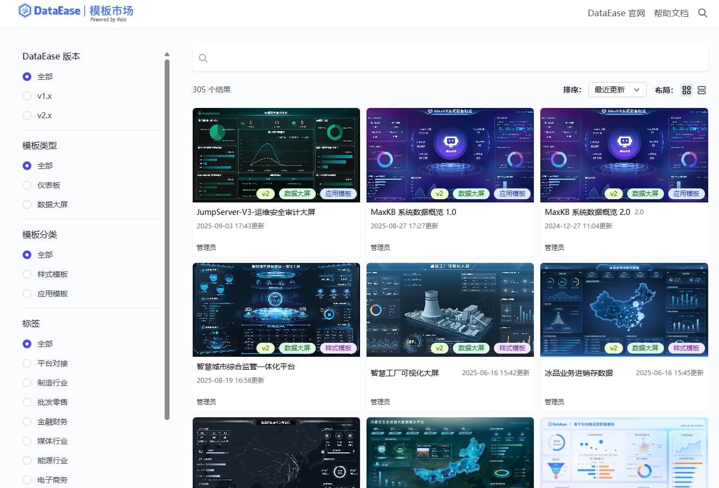Select v1.x version radio option

tap(27, 96)
